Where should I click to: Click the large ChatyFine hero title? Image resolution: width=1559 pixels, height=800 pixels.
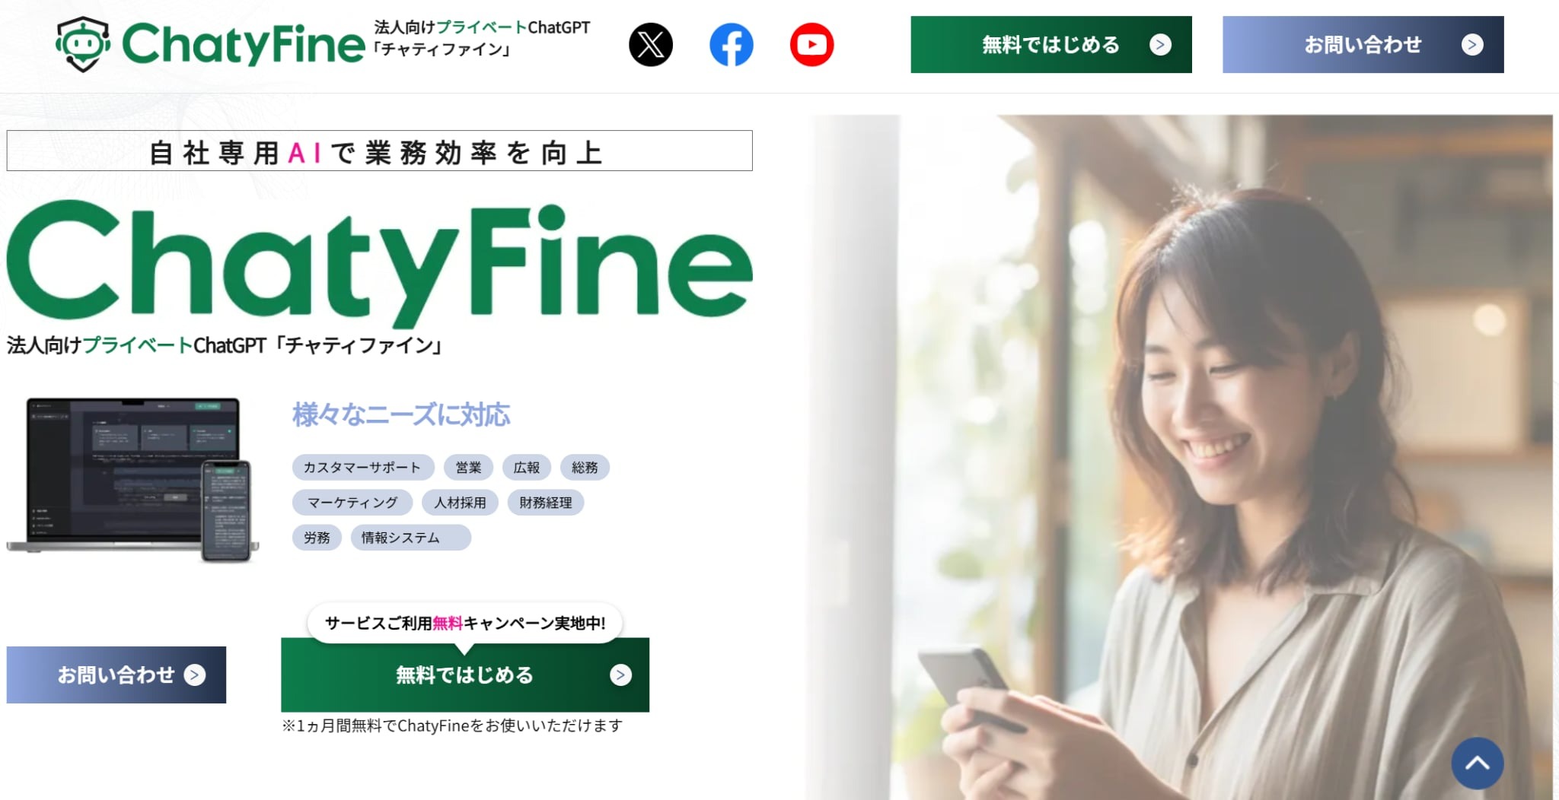pos(379,262)
